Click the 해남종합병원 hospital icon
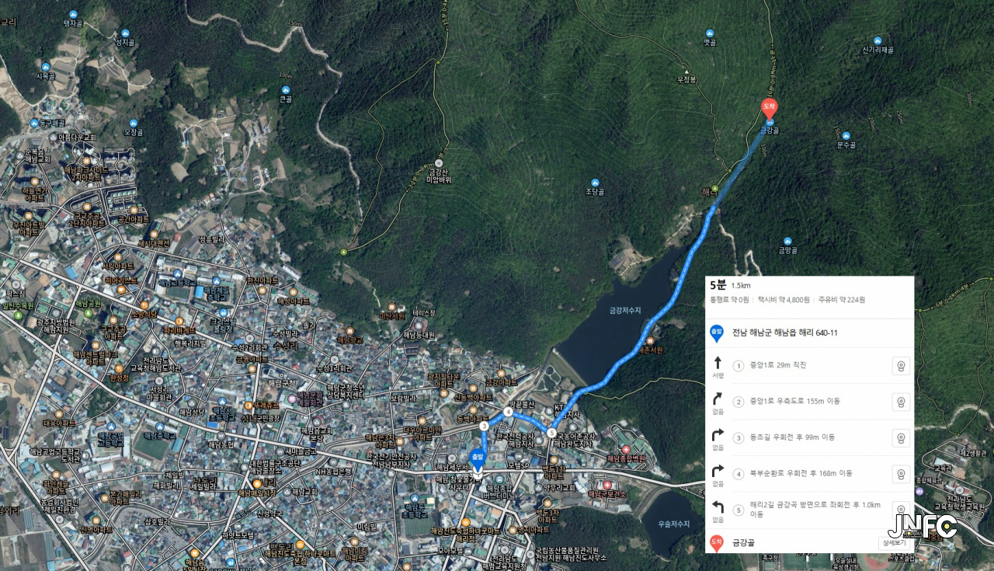Viewport: 994px width, 571px height. [627, 450]
